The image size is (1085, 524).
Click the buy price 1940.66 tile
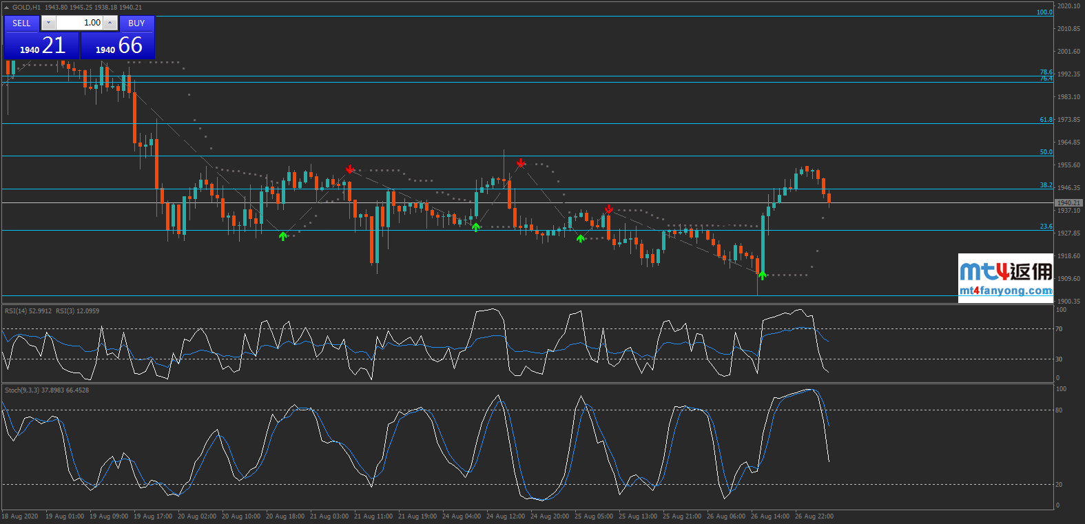pos(118,46)
